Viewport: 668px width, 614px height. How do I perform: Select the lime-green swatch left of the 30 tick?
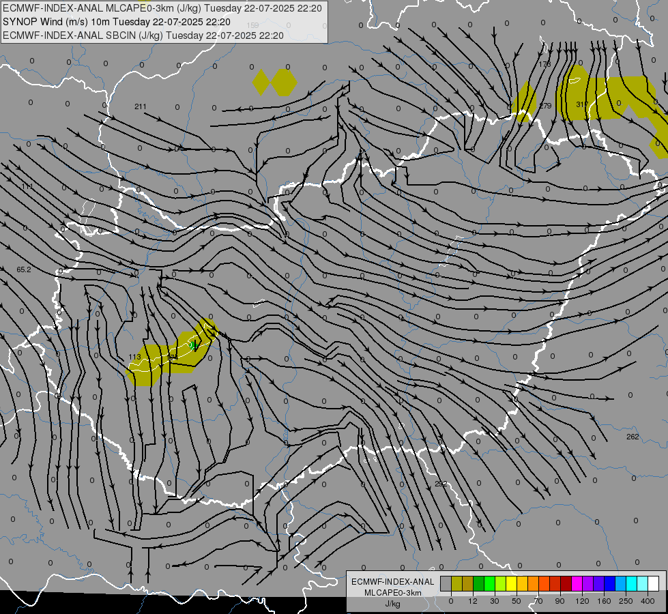(489, 583)
